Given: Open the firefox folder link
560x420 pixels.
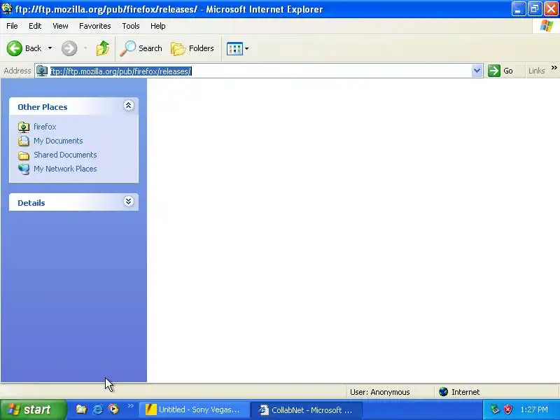Looking at the screenshot, I should point(45,127).
